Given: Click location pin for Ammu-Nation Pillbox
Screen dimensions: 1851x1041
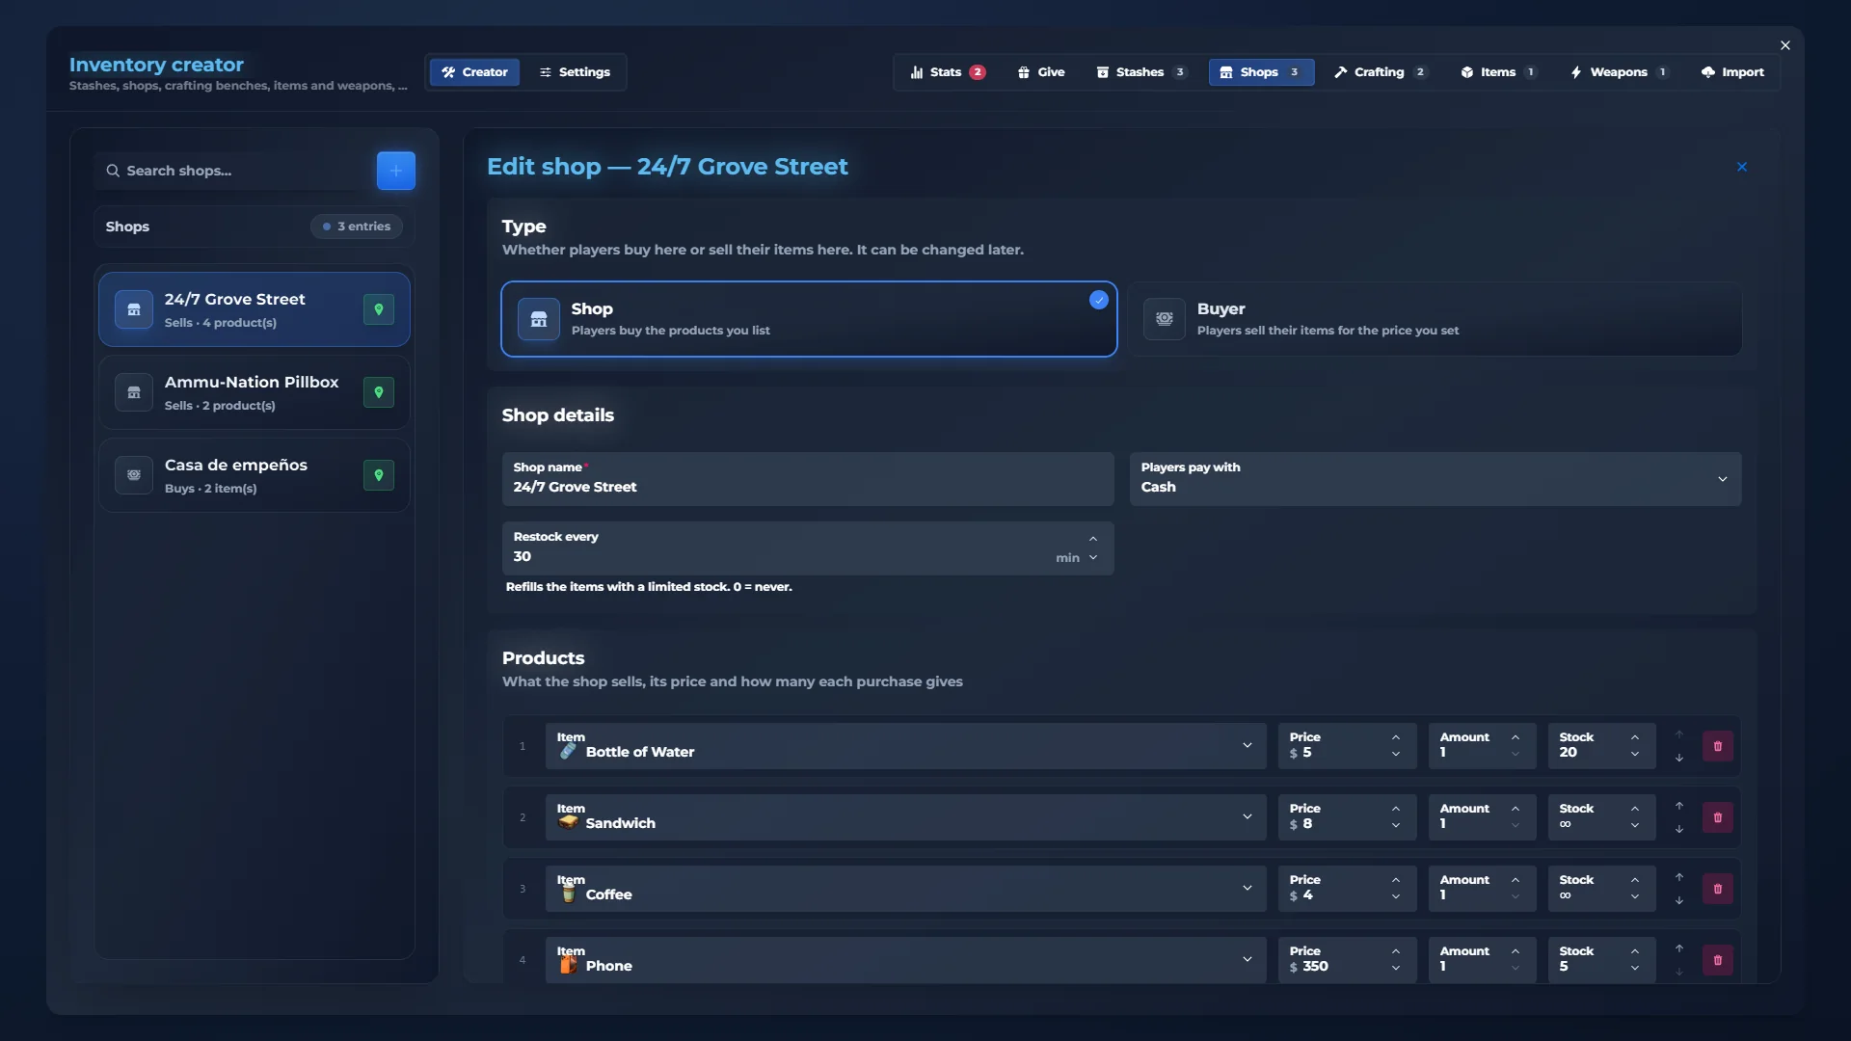Looking at the screenshot, I should click(x=379, y=392).
